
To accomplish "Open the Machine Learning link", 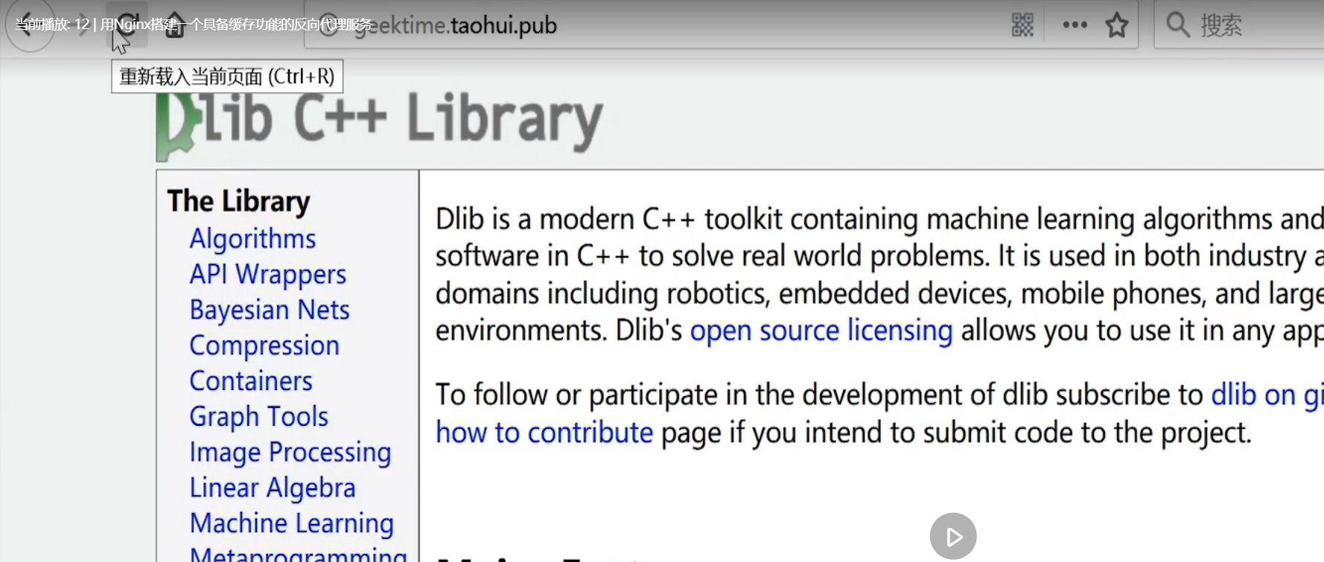I will (292, 523).
